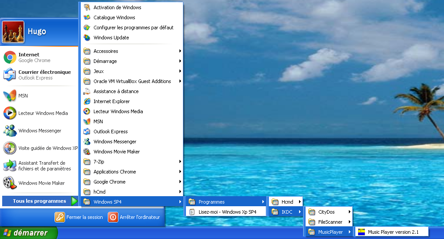
Task: Open Démarrage menu folder
Action: [x=132, y=61]
